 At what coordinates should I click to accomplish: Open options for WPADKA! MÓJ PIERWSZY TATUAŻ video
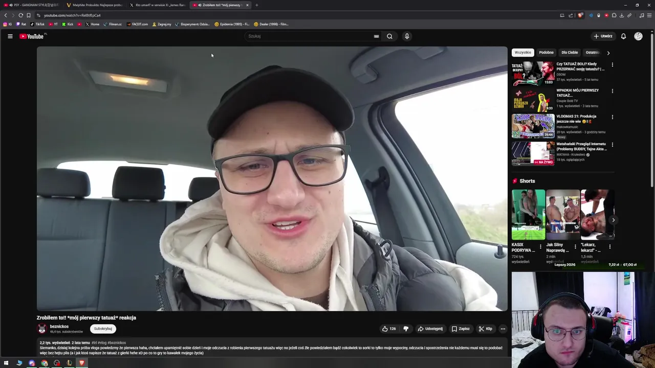(x=612, y=91)
